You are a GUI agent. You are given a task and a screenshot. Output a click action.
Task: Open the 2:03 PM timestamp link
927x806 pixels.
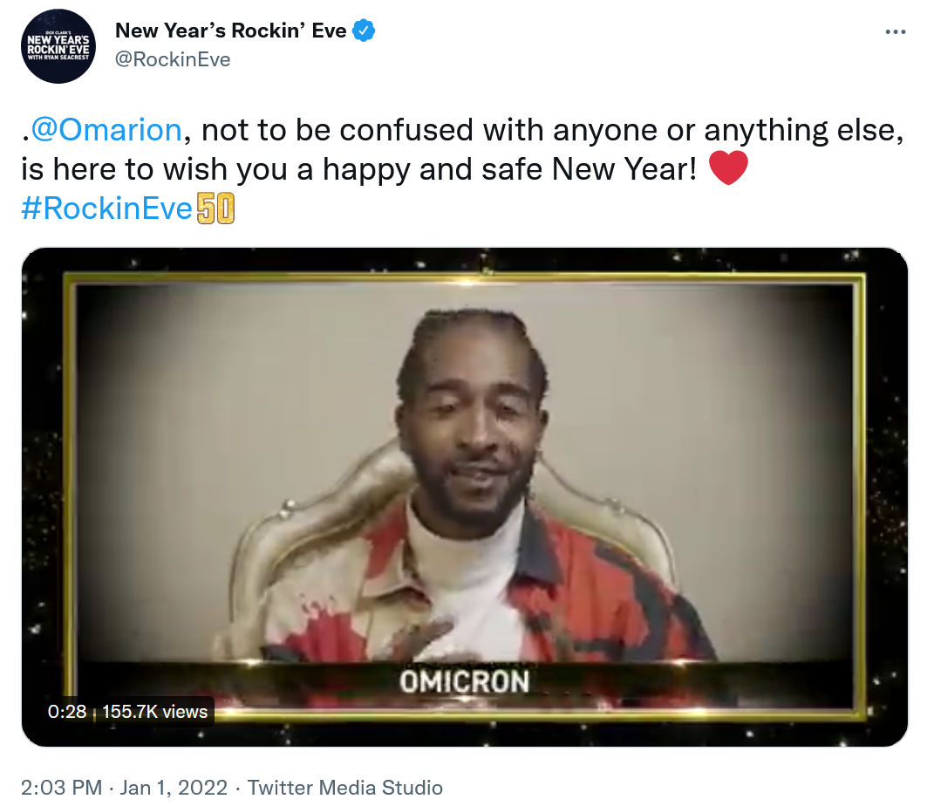point(62,788)
